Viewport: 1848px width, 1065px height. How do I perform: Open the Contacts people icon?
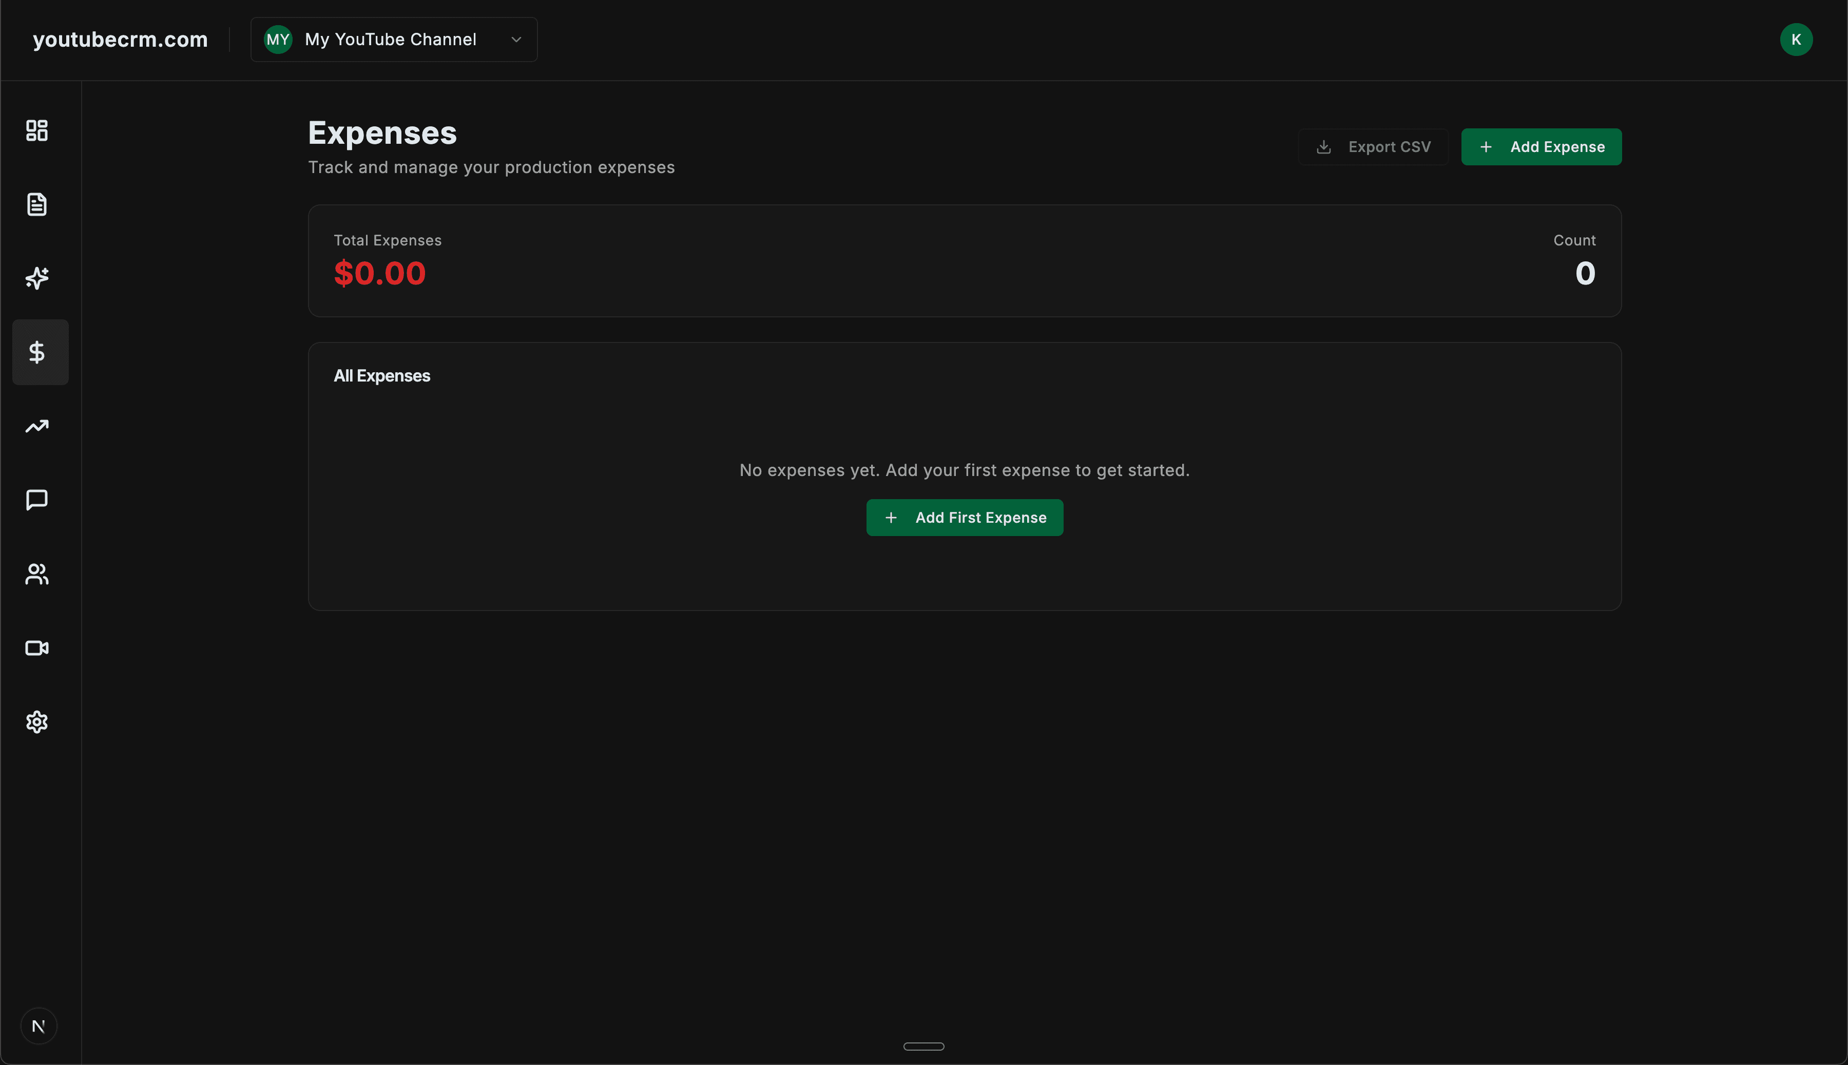coord(37,574)
